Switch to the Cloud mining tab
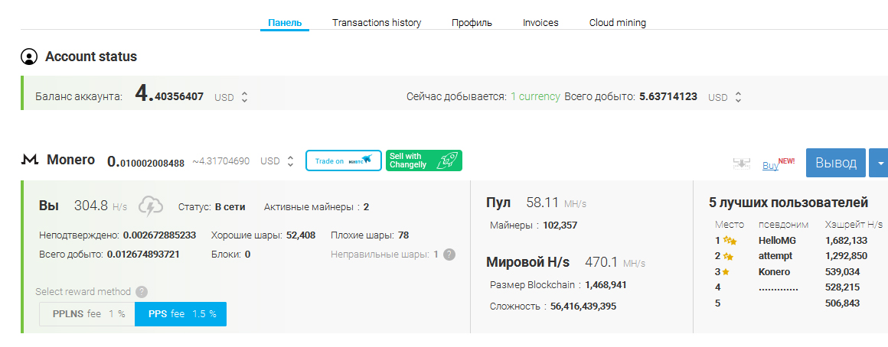Screen dimensions: 888x347 (x=617, y=23)
